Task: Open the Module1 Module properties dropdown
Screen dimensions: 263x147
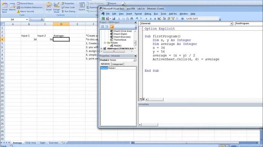Action: pos(135,60)
